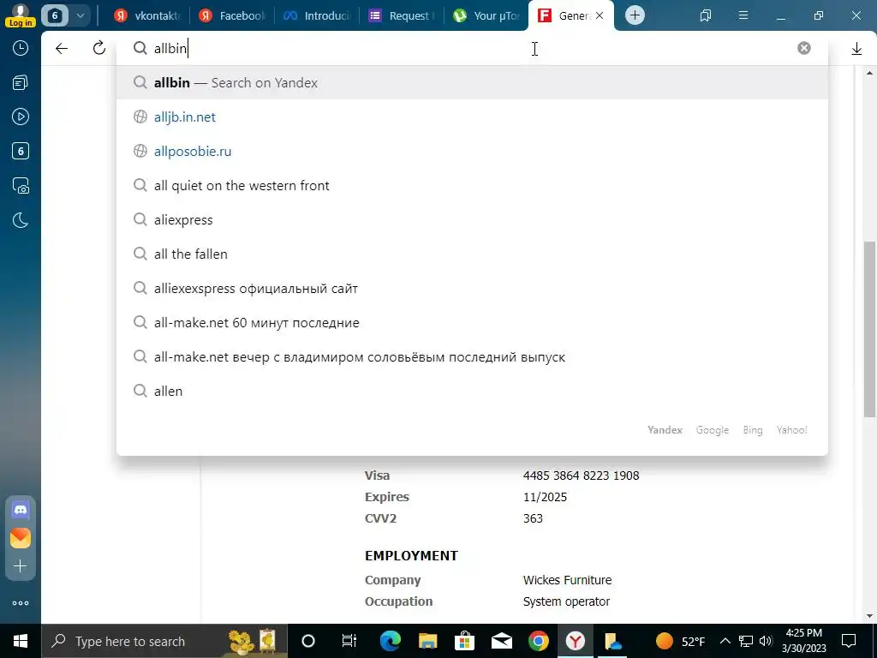877x658 pixels.
Task: Toggle the night mode moon icon
Action: point(21,220)
